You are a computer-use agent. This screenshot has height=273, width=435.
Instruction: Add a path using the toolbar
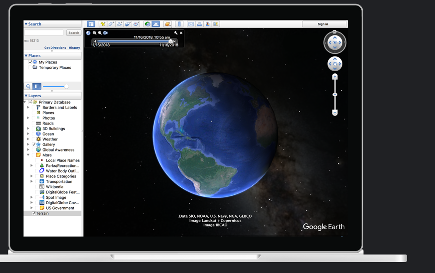pyautogui.click(x=119, y=24)
